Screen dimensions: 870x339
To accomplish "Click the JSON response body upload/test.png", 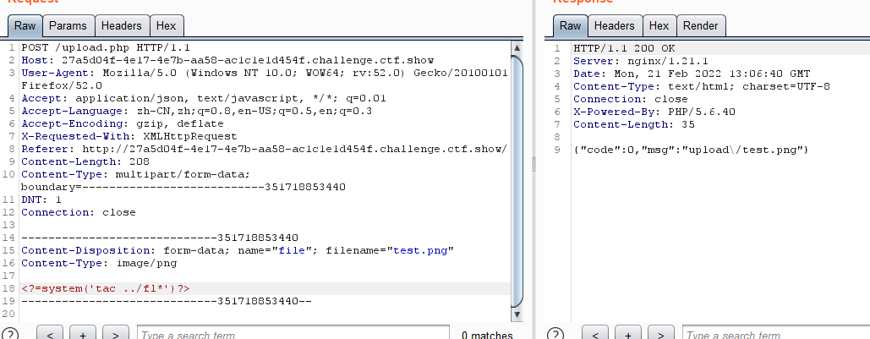I will 692,150.
